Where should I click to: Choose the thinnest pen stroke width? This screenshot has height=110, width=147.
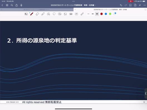(88, 14)
